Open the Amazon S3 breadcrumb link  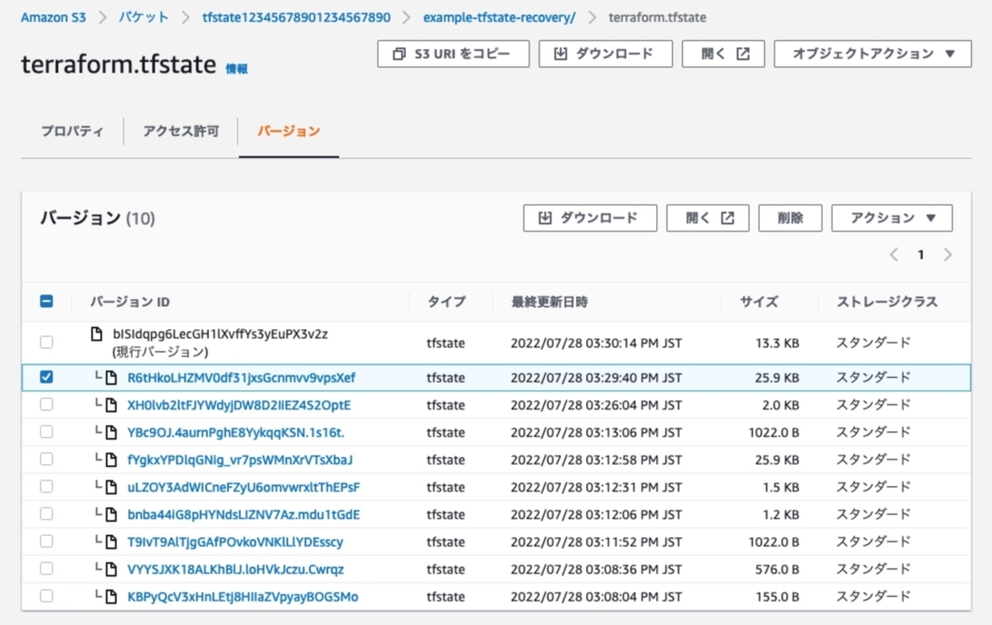point(53,17)
